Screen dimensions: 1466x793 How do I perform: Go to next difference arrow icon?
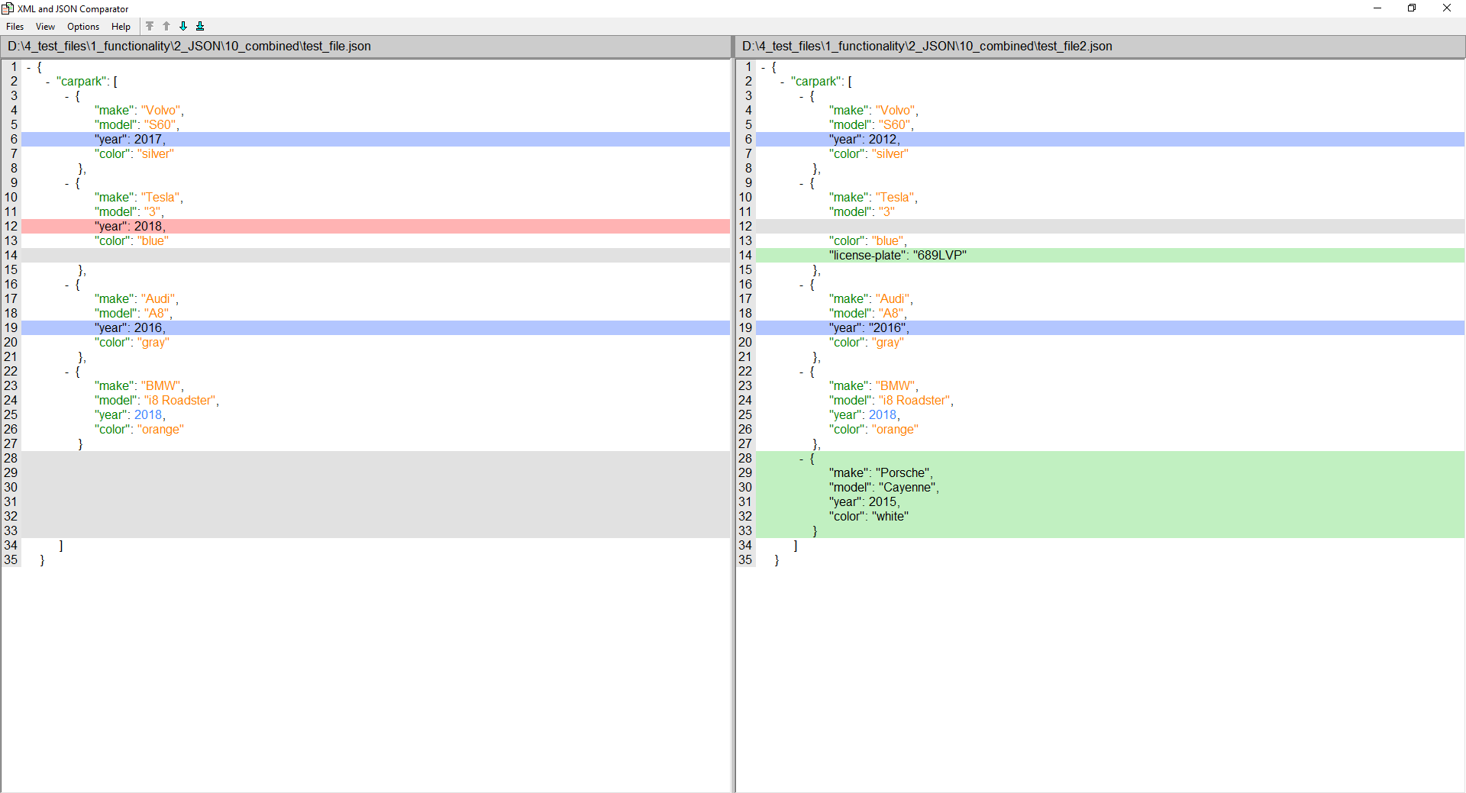tap(183, 26)
